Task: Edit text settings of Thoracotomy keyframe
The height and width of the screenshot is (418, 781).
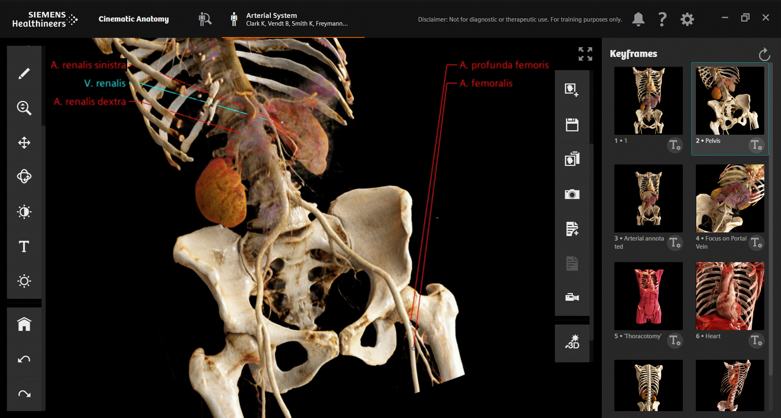Action: pyautogui.click(x=675, y=341)
